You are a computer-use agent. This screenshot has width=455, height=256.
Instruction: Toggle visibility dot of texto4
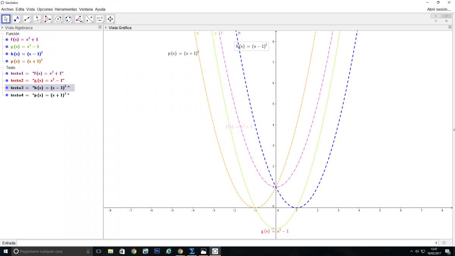coord(7,95)
